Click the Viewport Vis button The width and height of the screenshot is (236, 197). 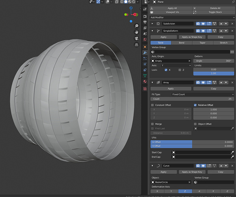pos(171,12)
